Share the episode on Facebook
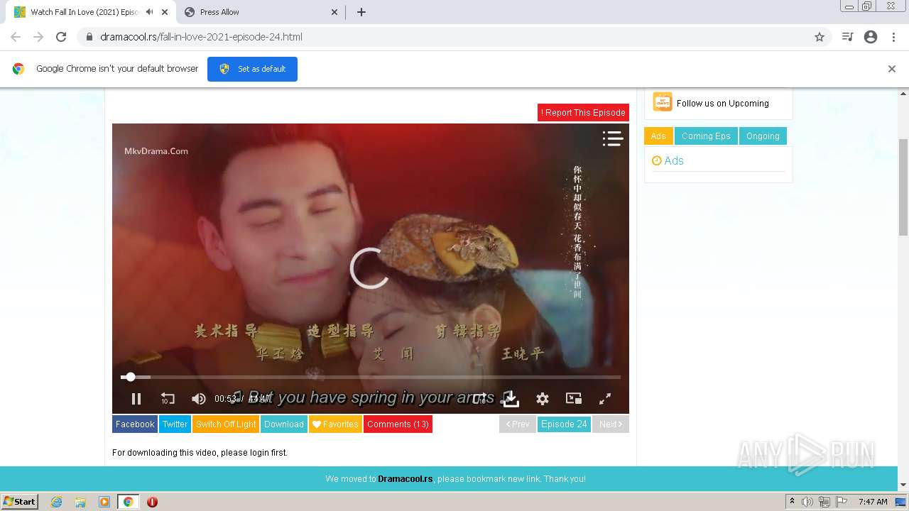909x511 pixels. coord(135,424)
